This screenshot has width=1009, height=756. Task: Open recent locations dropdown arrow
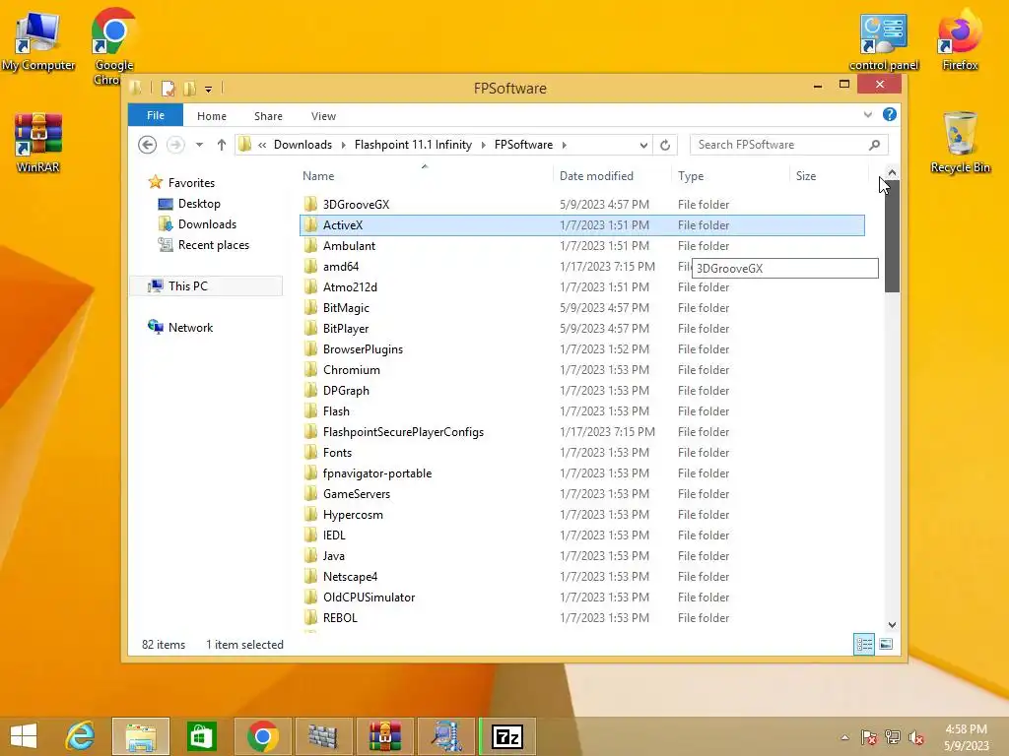(199, 146)
